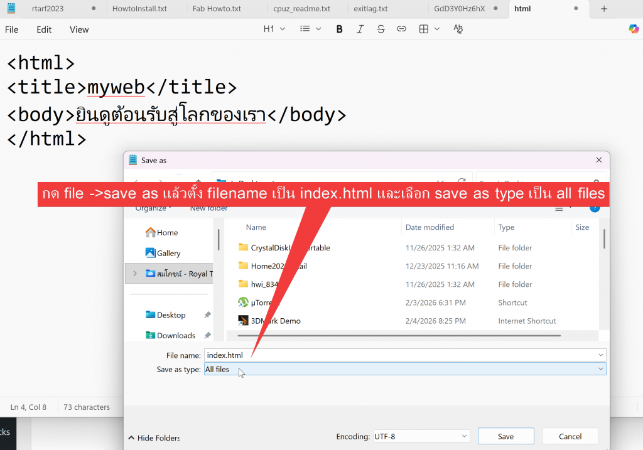The image size is (643, 450).
Task: Insert a link using the link icon
Action: click(x=401, y=29)
